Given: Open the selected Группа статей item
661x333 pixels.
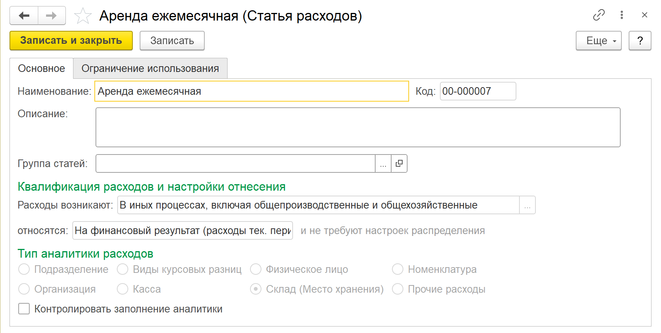Looking at the screenshot, I should [x=399, y=164].
